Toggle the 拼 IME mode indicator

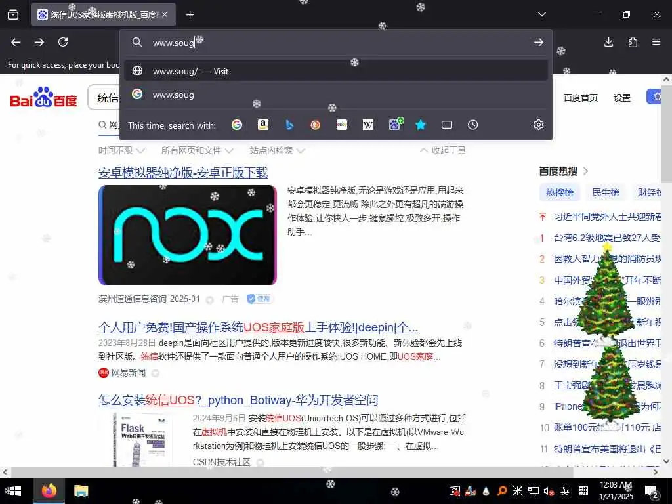tap(583, 491)
